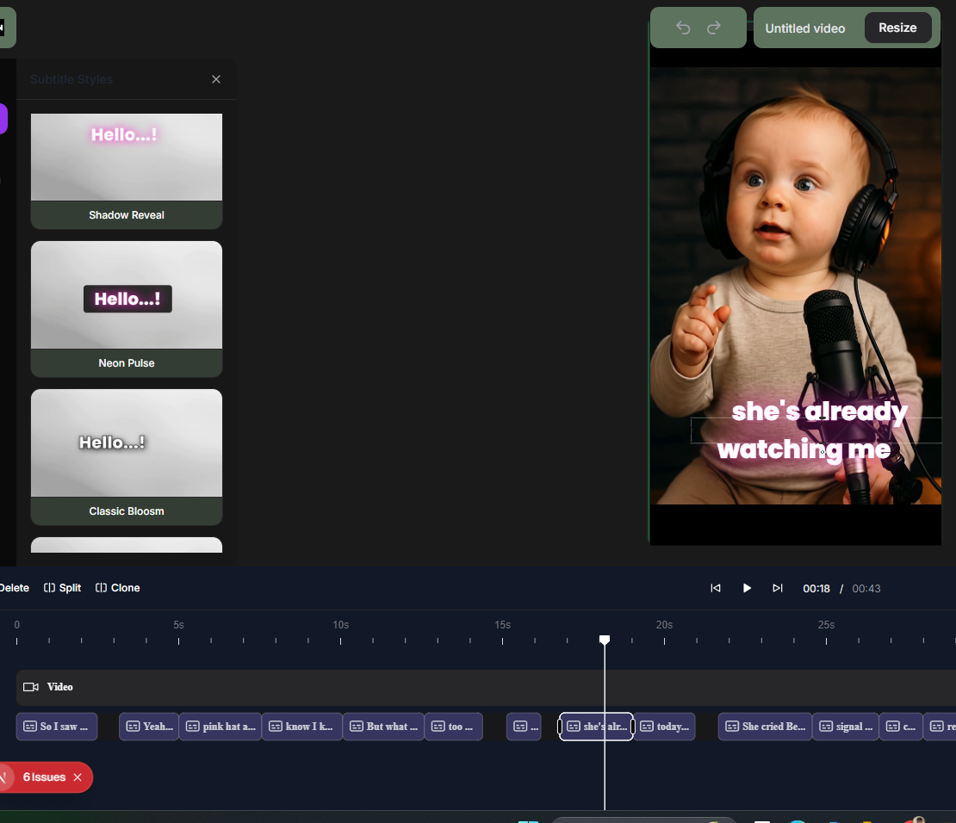The height and width of the screenshot is (823, 956).
Task: Click the 10s mark on the timeline ruler
Action: [340, 625]
